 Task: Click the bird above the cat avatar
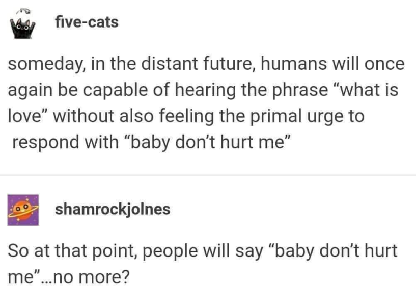(x=23, y=10)
